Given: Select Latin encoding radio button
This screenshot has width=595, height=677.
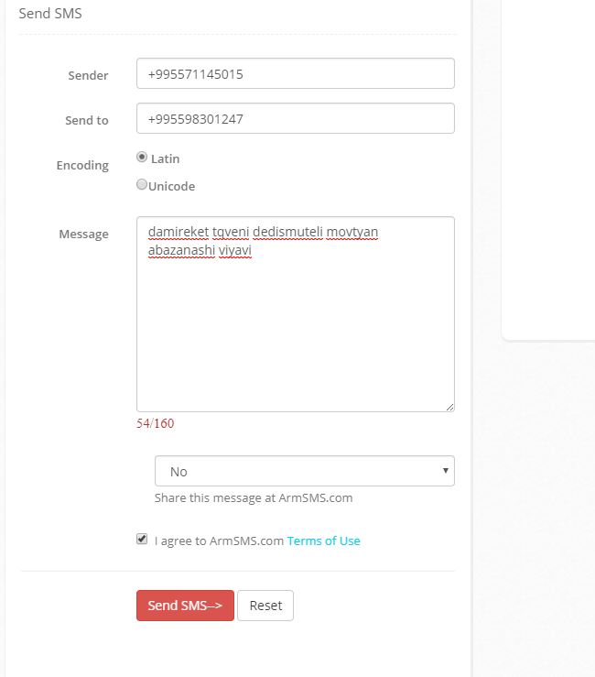Looking at the screenshot, I should pyautogui.click(x=142, y=158).
